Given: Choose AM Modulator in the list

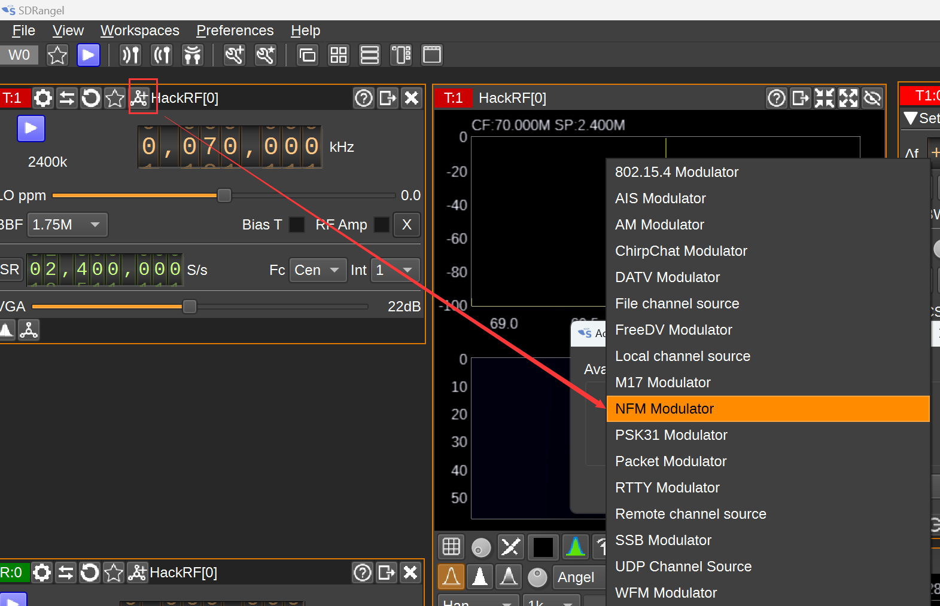Looking at the screenshot, I should 768,225.
